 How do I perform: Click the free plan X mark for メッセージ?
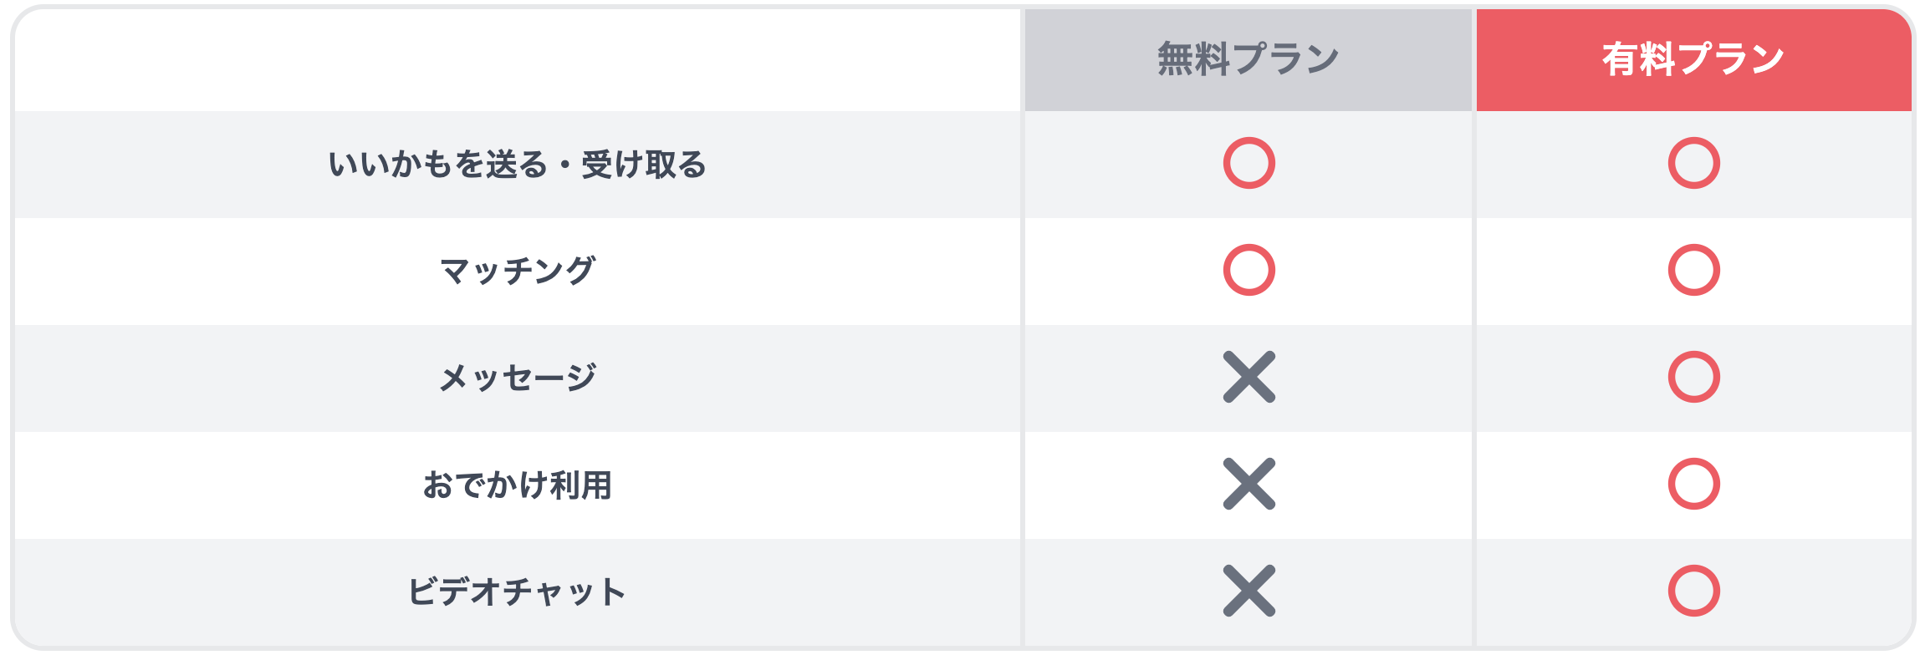[x=1249, y=377]
